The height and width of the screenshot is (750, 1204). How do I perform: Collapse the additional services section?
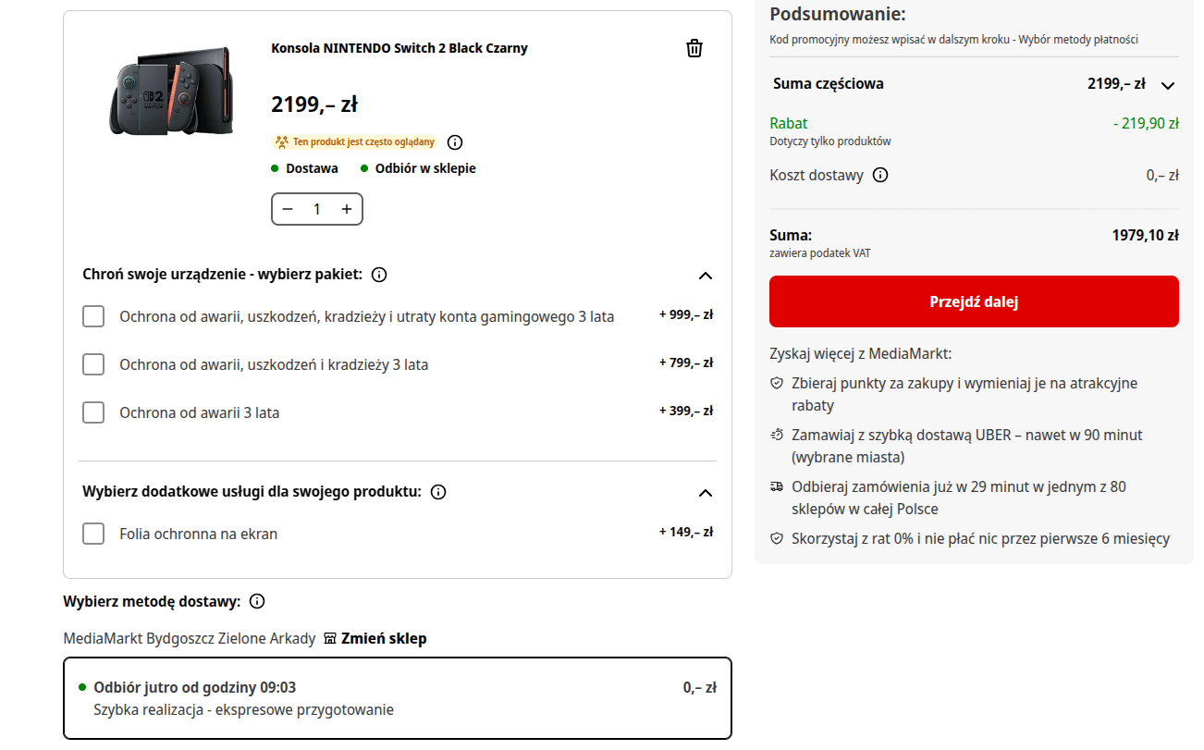coord(706,493)
